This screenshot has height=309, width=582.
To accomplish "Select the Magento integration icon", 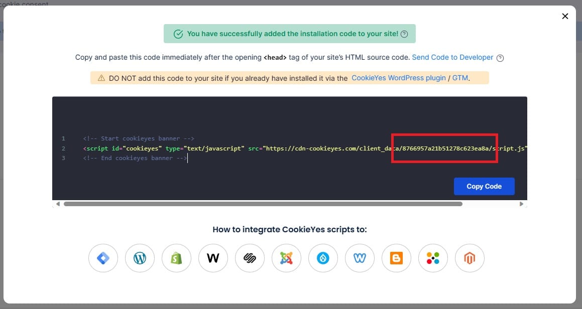I will (x=470, y=258).
